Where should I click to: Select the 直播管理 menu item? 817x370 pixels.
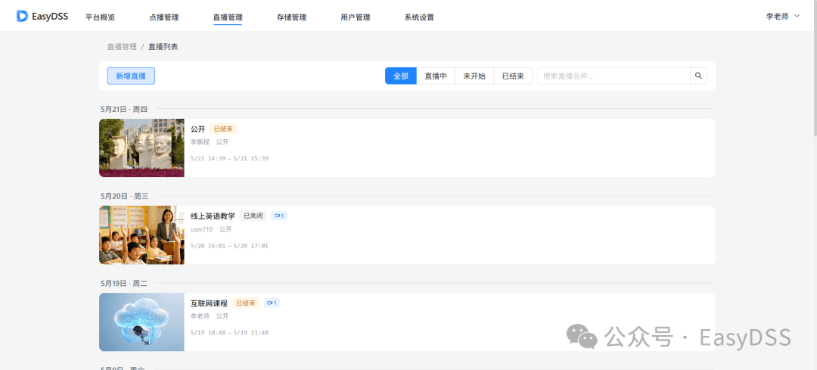(228, 17)
